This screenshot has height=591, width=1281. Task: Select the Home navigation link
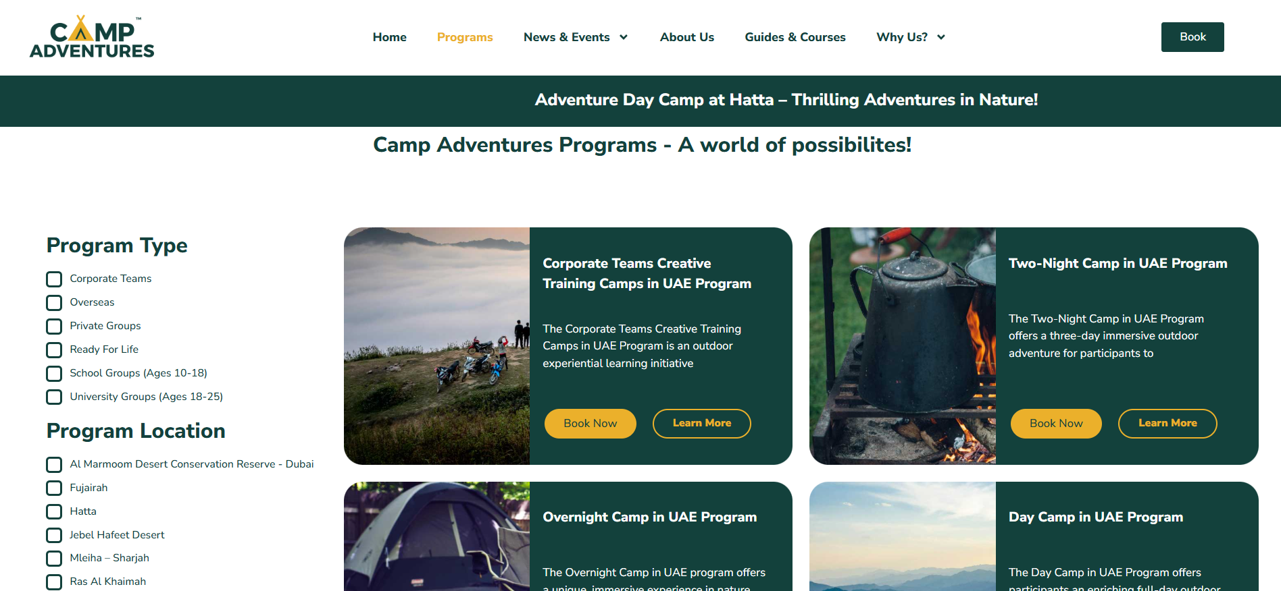point(390,37)
